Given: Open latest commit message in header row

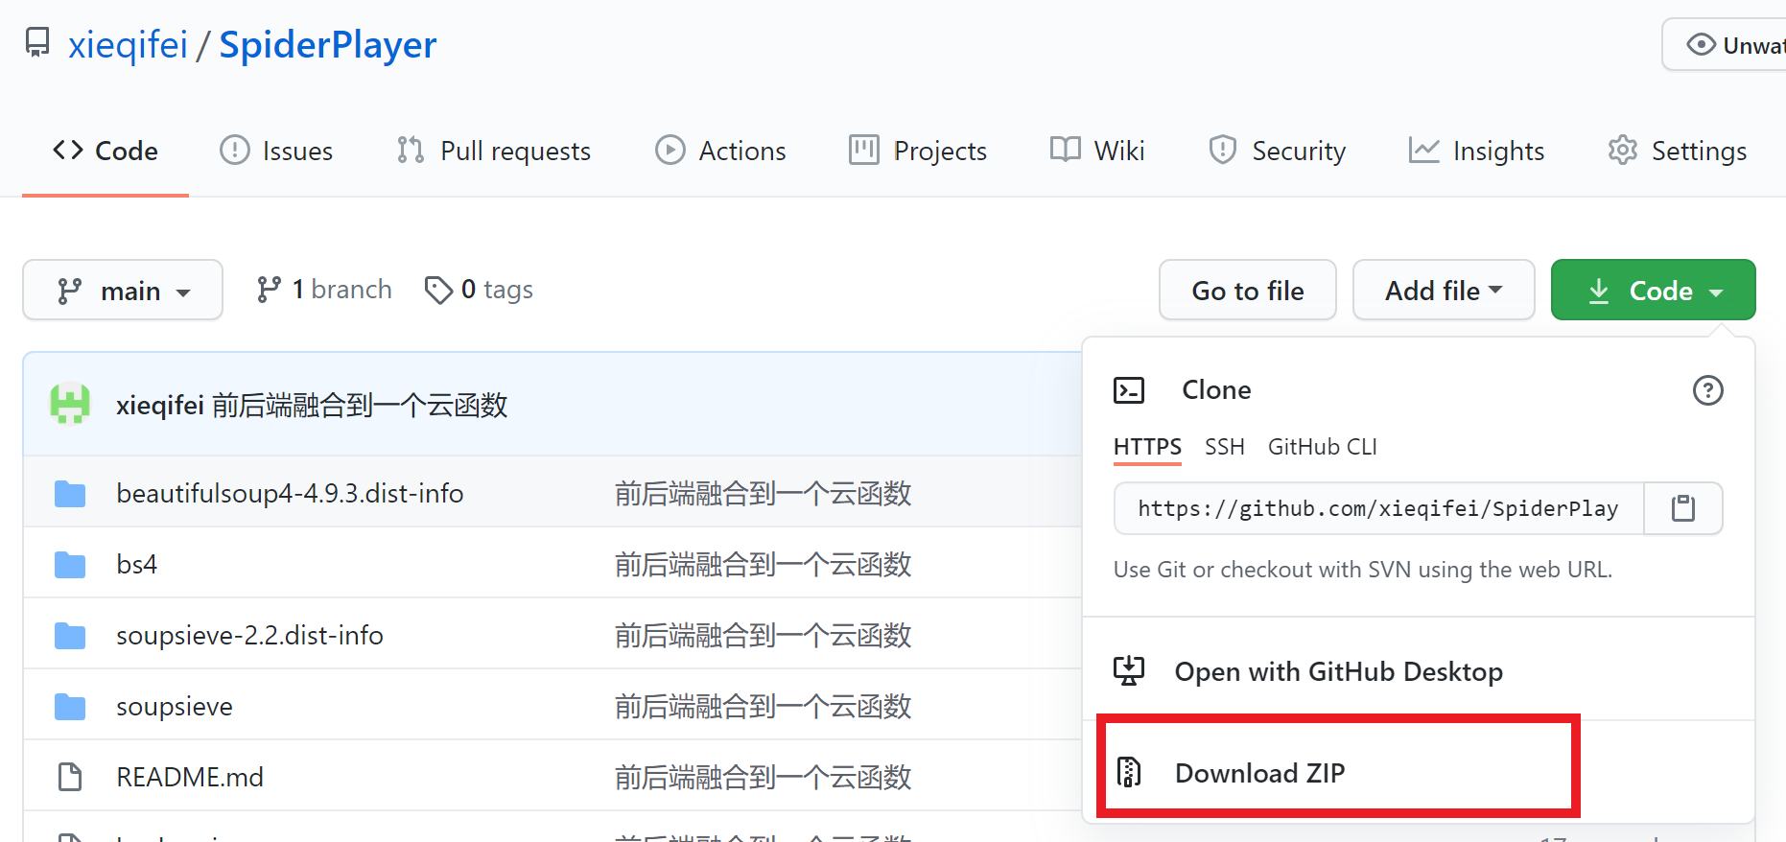Looking at the screenshot, I should pos(360,406).
